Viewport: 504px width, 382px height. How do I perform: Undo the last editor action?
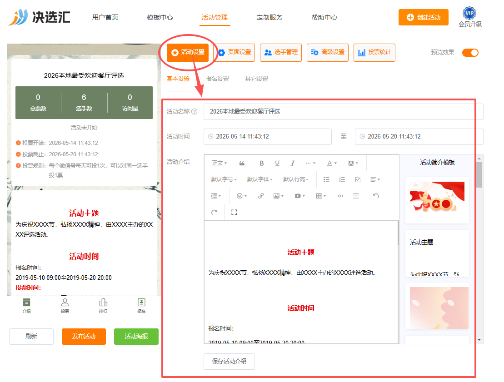pyautogui.click(x=376, y=196)
